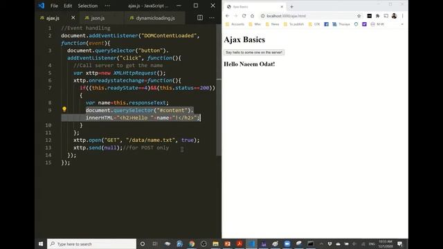Click Chrome's forward arrow

click(235, 16)
